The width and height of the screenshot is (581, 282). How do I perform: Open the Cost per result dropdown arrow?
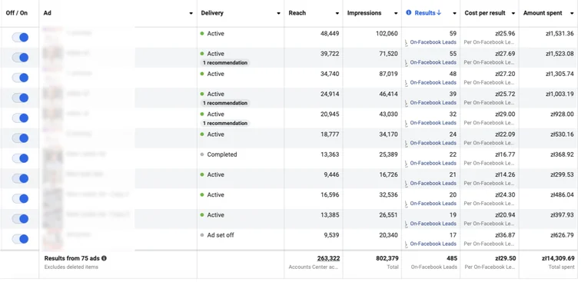513,13
